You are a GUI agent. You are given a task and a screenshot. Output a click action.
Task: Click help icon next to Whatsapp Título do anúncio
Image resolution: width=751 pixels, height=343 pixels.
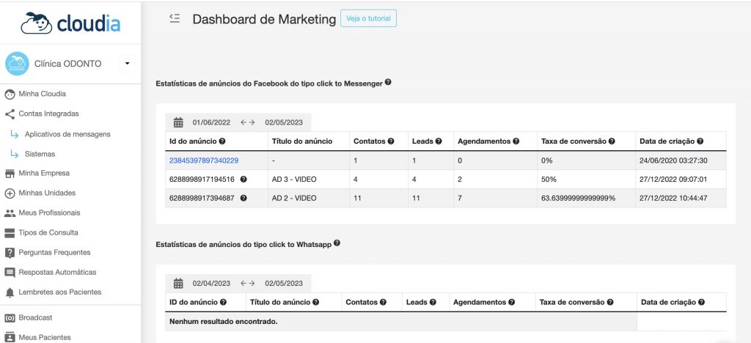click(x=315, y=303)
